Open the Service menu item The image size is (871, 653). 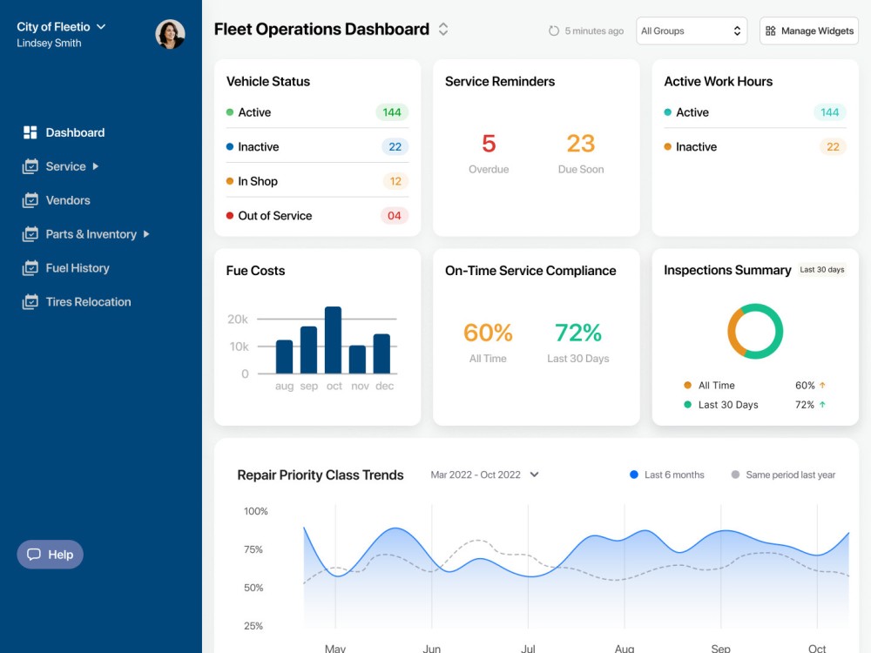(x=61, y=166)
